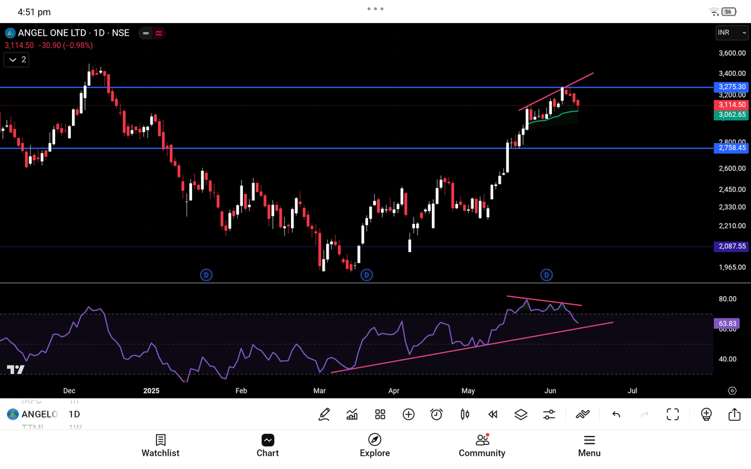
Task: Tap the circled plus icon in the toolbar
Action: click(409, 414)
